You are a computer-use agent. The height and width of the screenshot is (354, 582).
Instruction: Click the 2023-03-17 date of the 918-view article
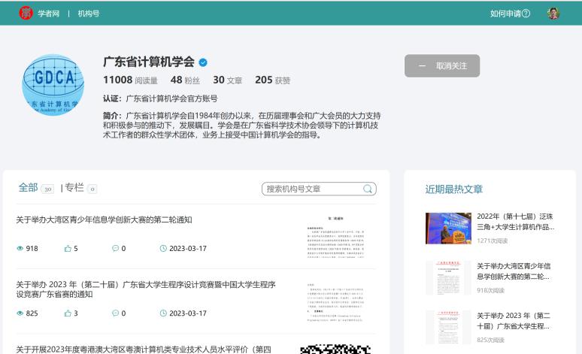188,248
